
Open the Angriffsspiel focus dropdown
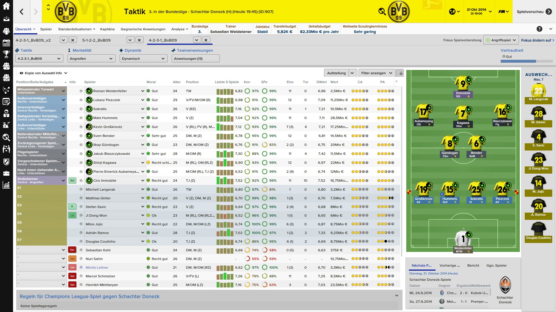(501, 40)
